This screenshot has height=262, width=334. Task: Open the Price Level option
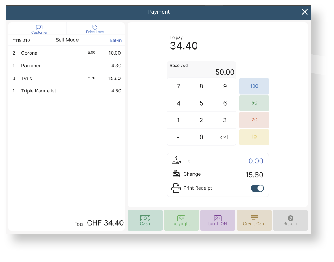click(95, 29)
